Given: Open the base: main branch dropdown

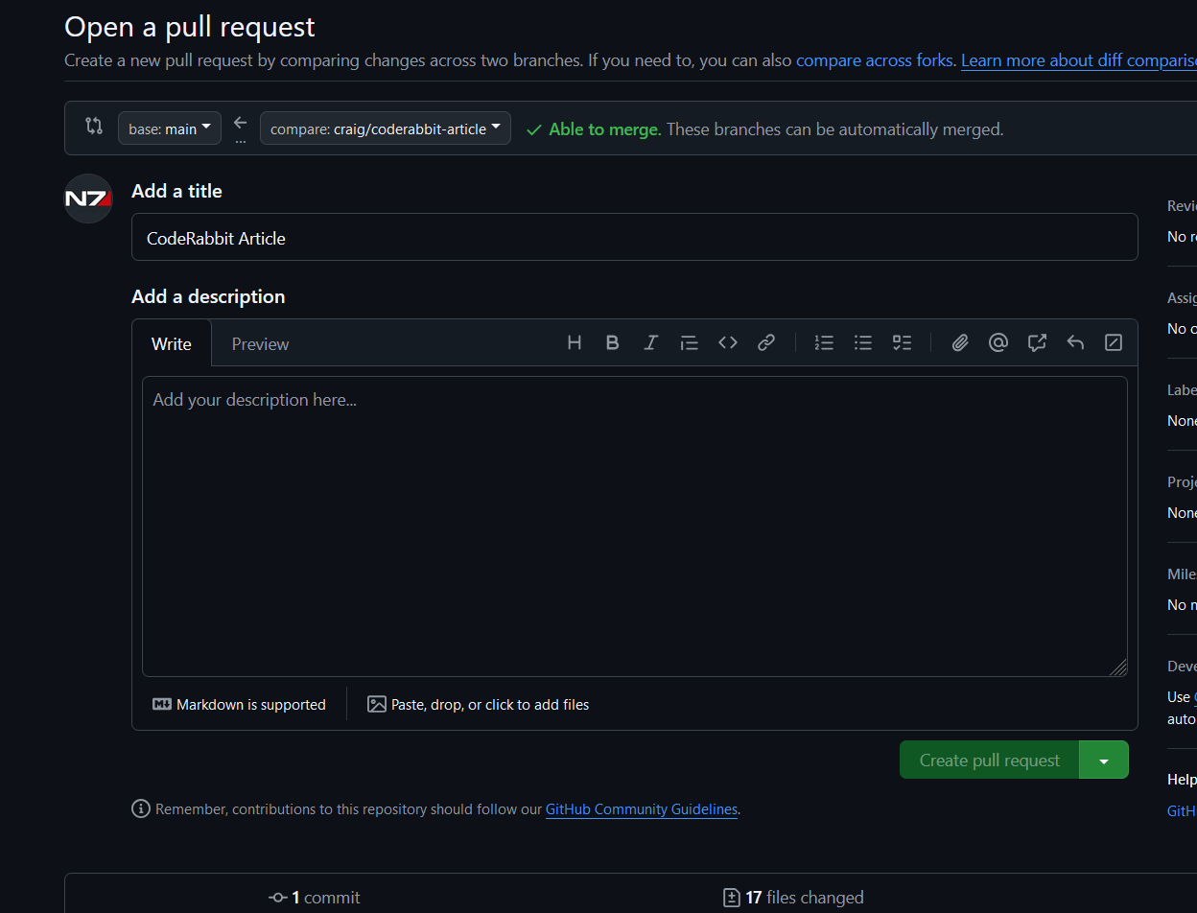Looking at the screenshot, I should pyautogui.click(x=170, y=129).
